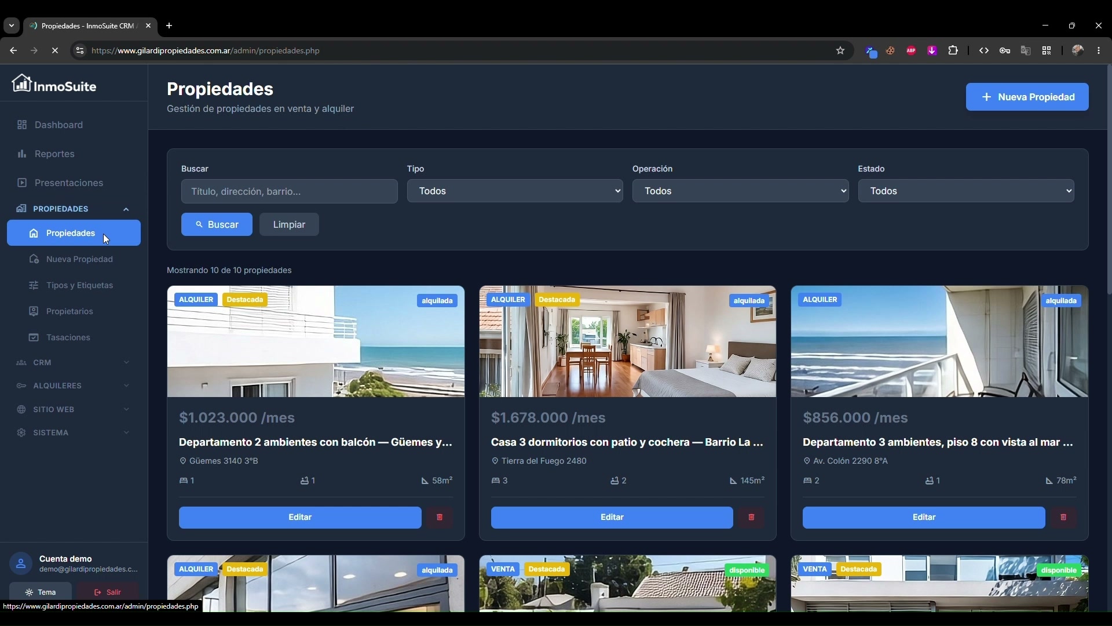Edit the Av. Colón departamento property

[x=924, y=518]
